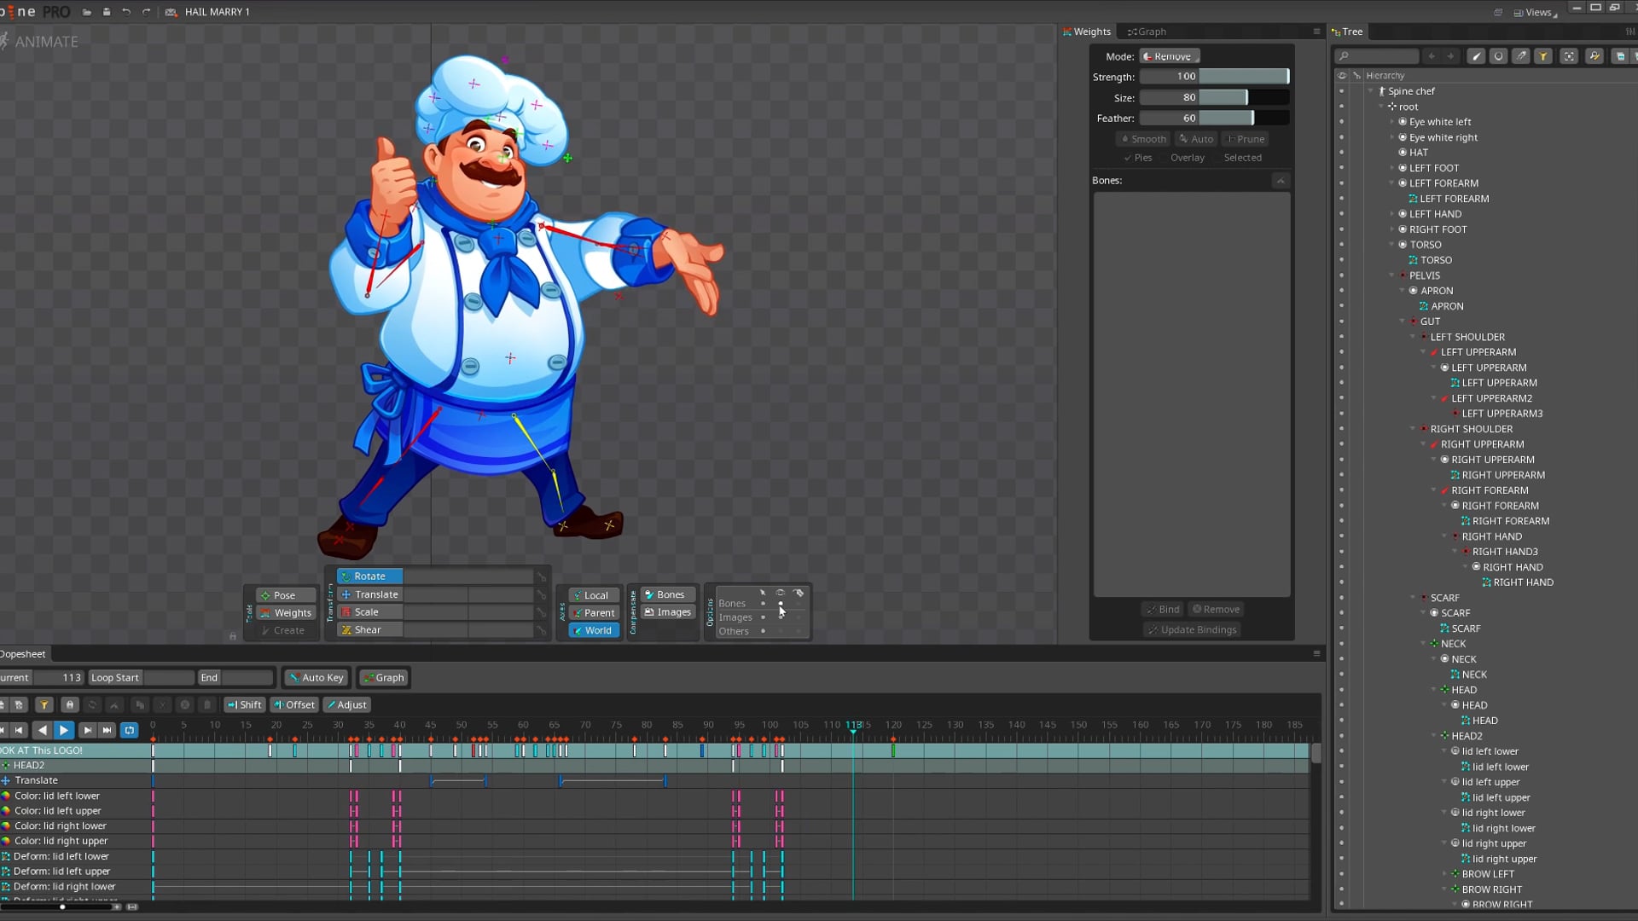The width and height of the screenshot is (1638, 921).
Task: Click the Update Bindings button
Action: coord(1192,629)
